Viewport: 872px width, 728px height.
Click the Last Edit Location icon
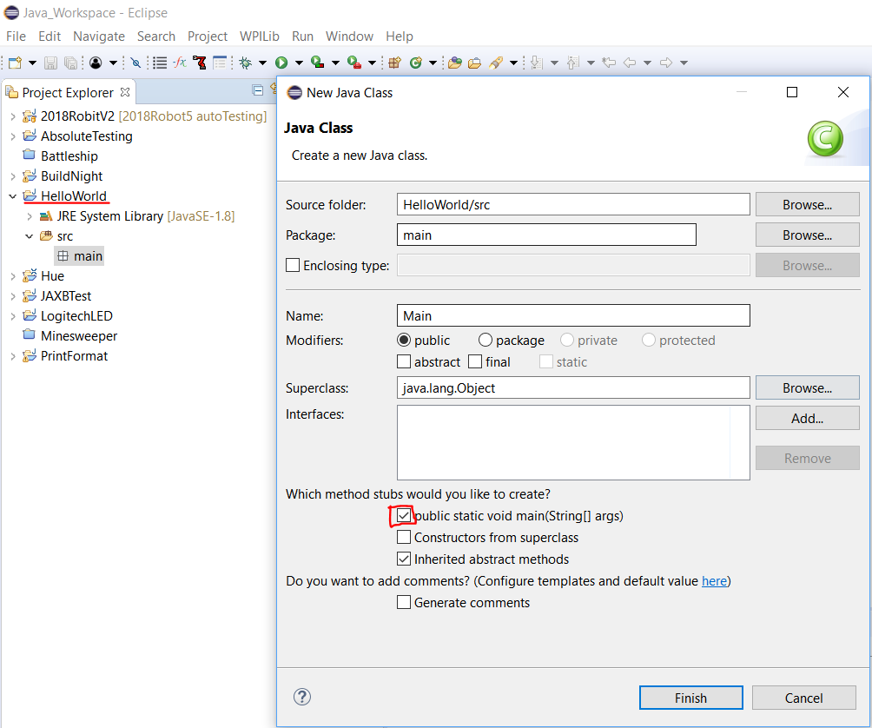point(609,63)
